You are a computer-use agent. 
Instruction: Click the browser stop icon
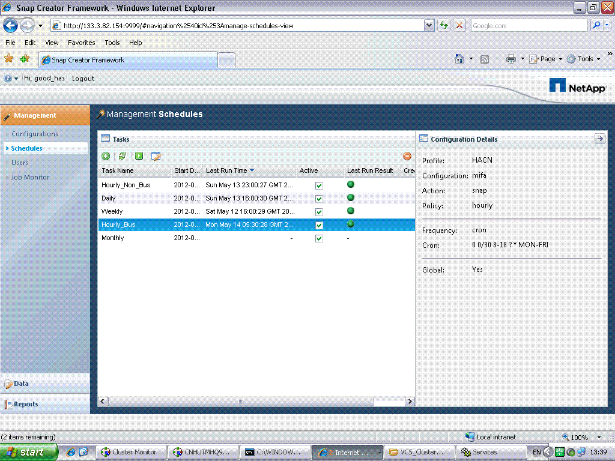pos(459,25)
